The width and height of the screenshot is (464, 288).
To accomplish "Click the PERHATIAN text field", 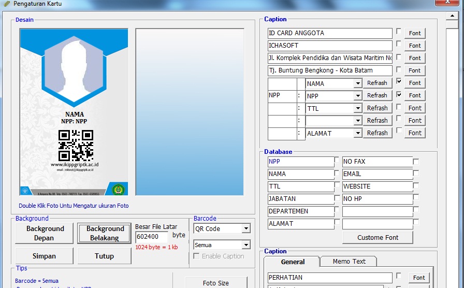I will click(x=330, y=278).
